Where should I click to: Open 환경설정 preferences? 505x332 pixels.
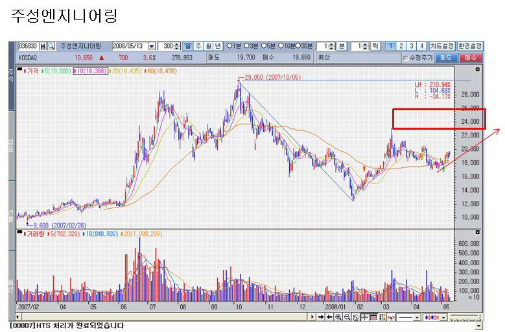click(470, 46)
